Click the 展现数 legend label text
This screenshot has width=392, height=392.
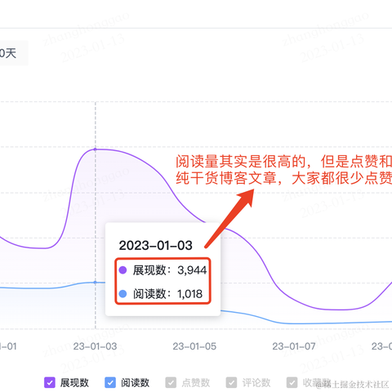(74, 382)
